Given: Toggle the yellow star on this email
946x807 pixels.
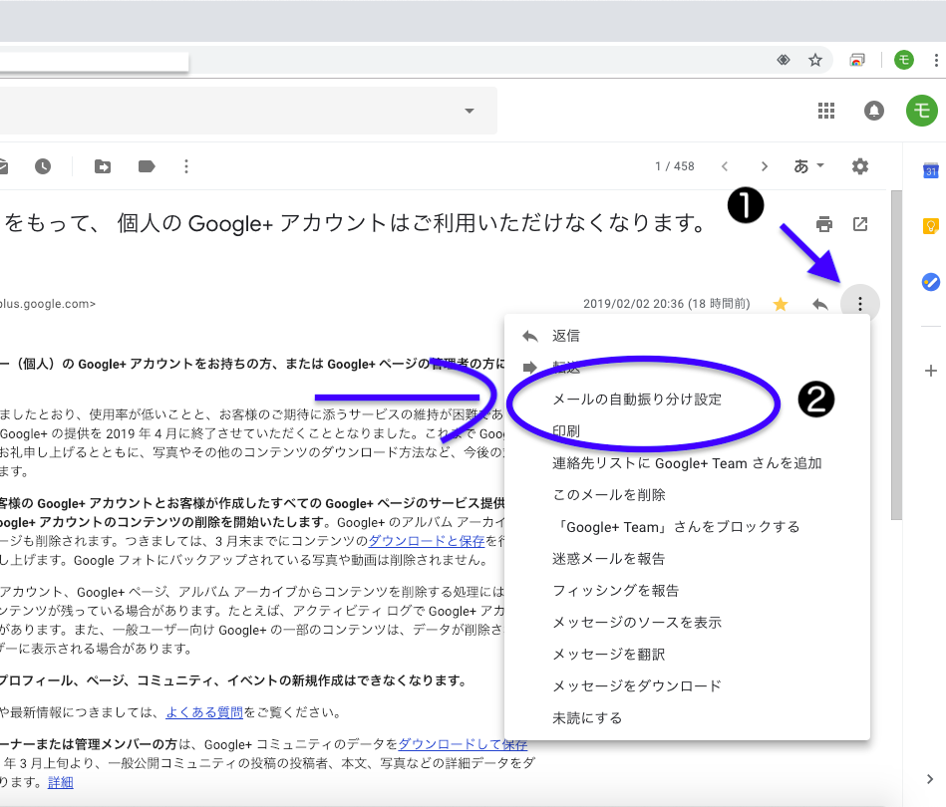Looking at the screenshot, I should click(x=781, y=304).
